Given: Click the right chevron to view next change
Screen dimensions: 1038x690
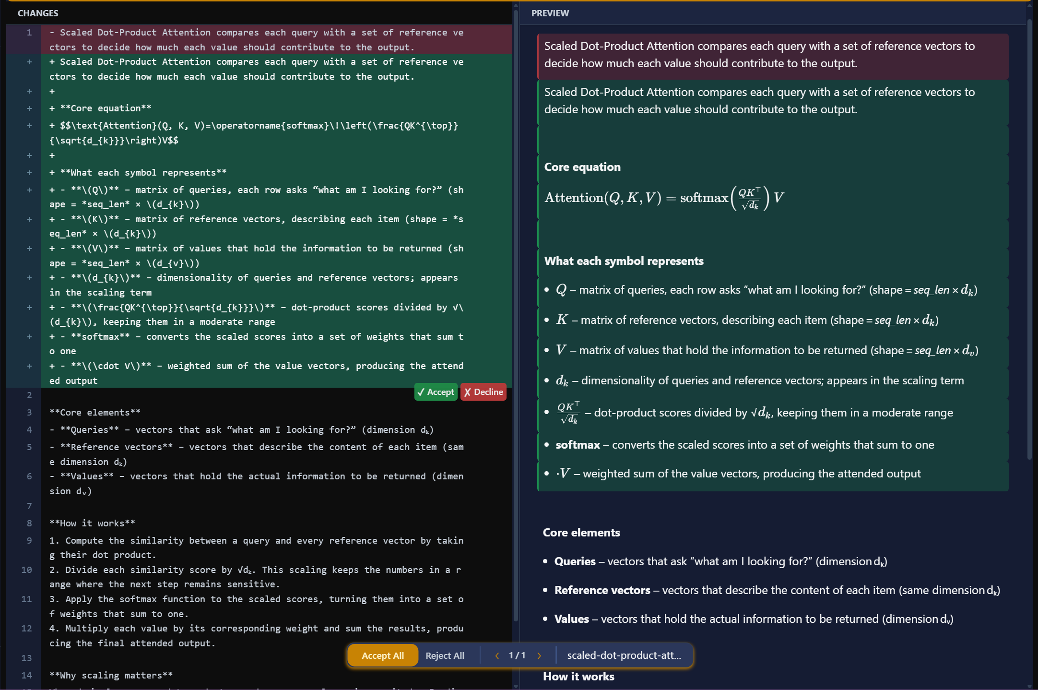Looking at the screenshot, I should tap(540, 655).
